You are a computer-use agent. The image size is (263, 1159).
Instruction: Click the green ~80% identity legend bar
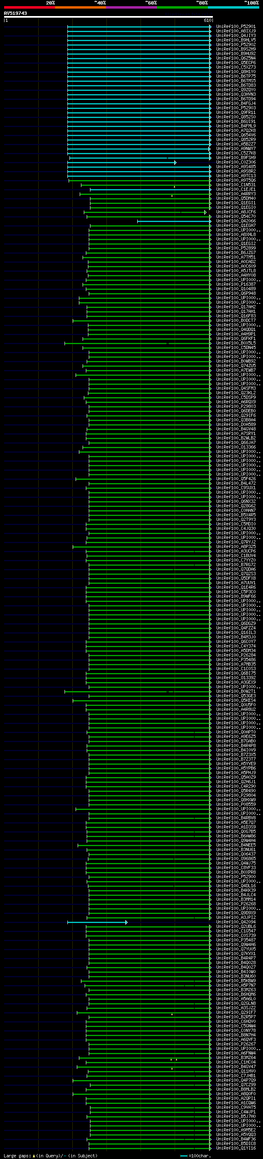(x=182, y=7)
